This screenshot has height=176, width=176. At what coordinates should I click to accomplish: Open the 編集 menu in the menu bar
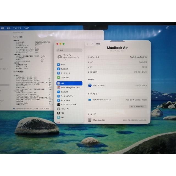[3, 28]
